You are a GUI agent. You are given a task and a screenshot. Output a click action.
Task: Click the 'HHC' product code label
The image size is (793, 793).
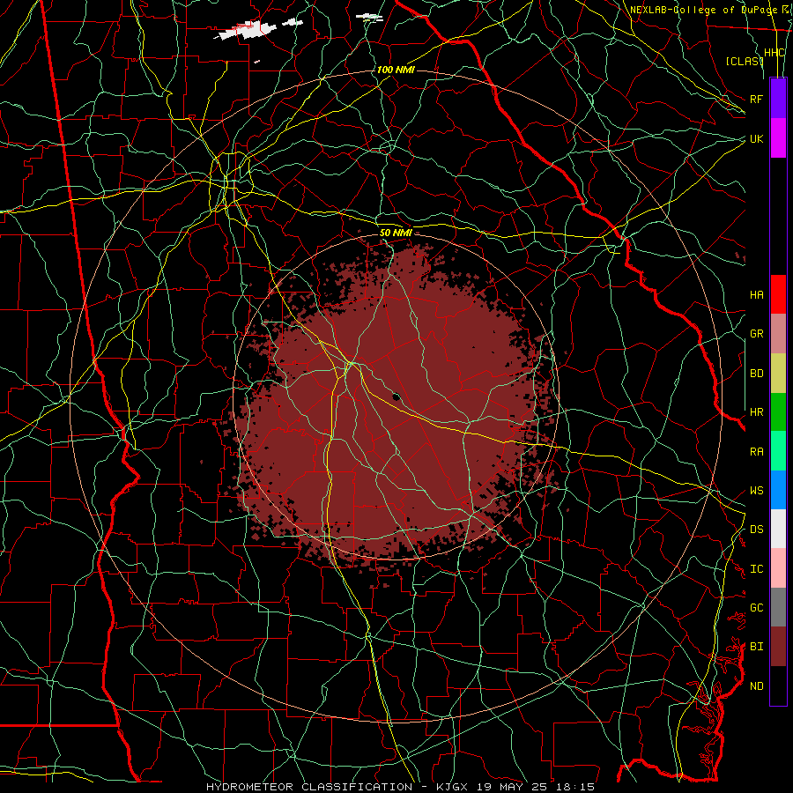pos(774,53)
